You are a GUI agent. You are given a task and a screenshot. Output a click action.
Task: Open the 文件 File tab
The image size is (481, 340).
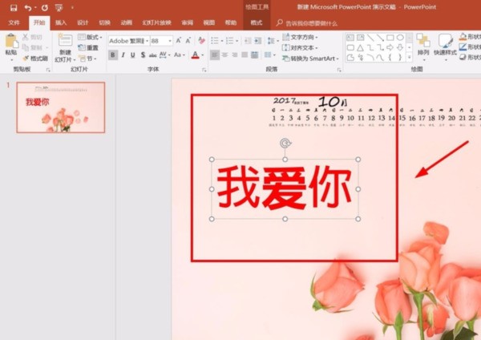click(x=14, y=22)
